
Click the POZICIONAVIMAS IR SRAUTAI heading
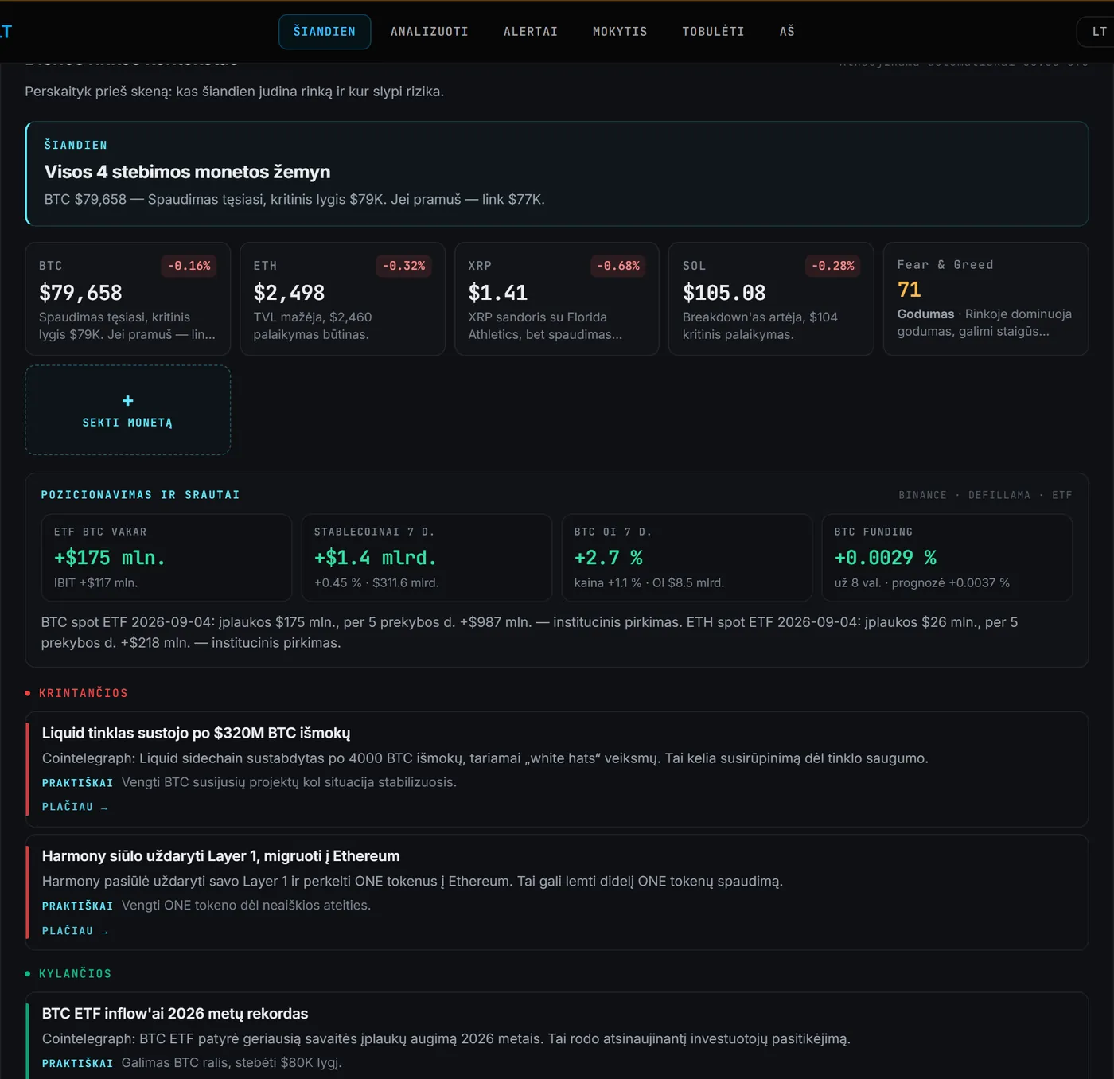[x=140, y=495]
